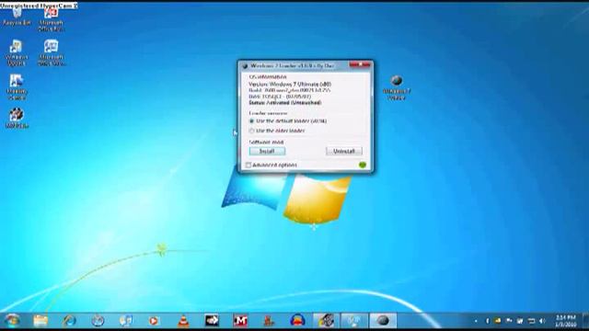The width and height of the screenshot is (589, 331).
Task: Open the red M Malwarebytes taskbar icon
Action: [240, 321]
